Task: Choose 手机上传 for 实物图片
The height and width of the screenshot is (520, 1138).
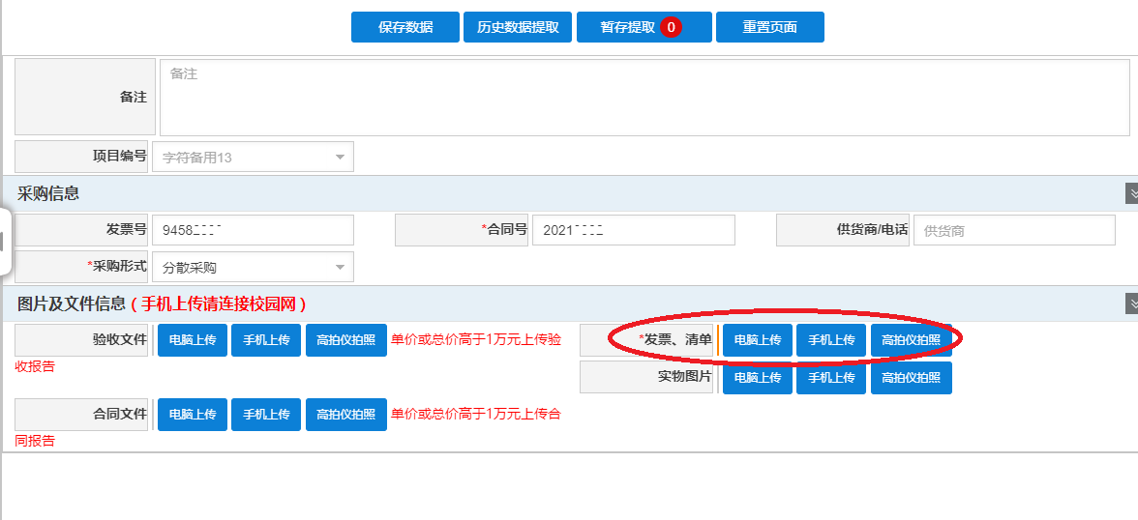Action: coord(831,378)
